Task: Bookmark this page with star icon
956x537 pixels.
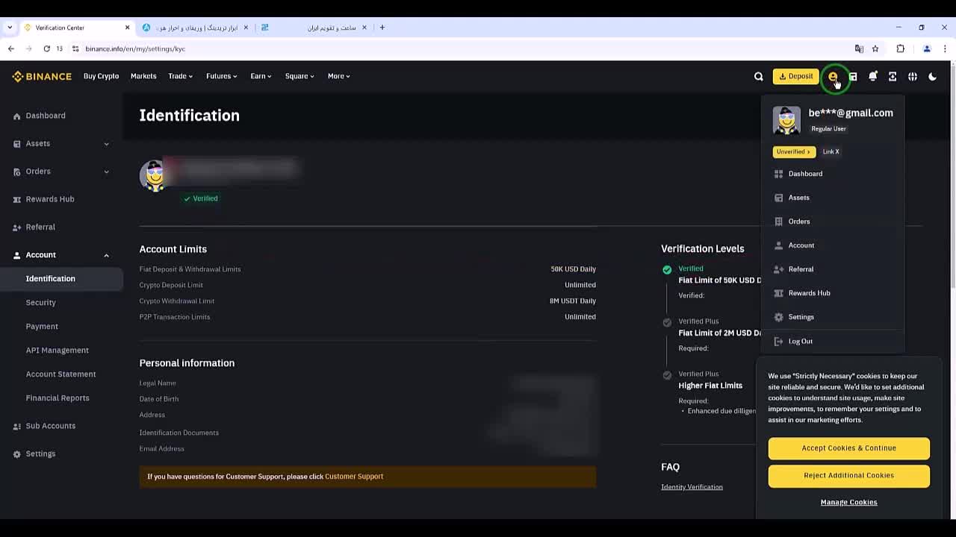Action: pyautogui.click(x=875, y=48)
